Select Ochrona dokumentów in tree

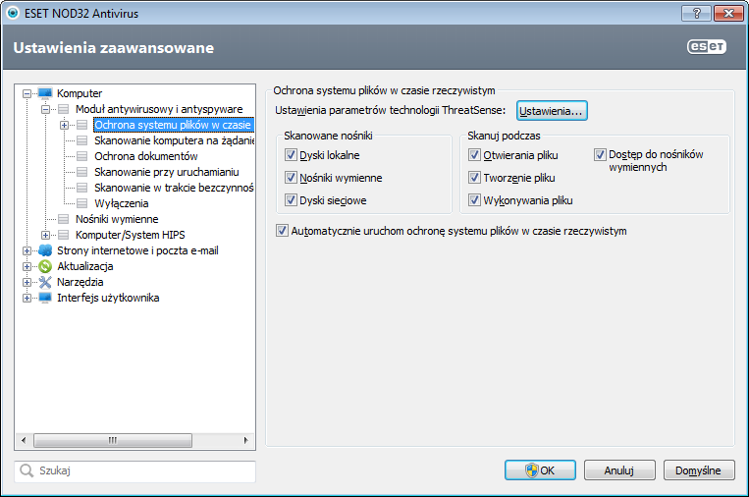(x=145, y=156)
